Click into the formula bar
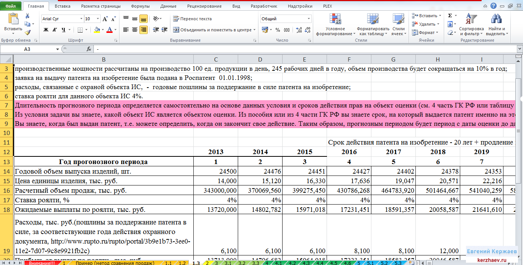 pyautogui.click(x=304, y=49)
